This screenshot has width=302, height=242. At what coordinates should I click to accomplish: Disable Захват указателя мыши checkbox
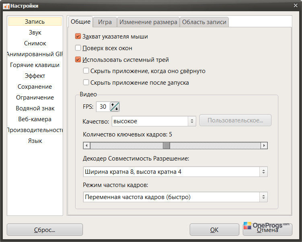tap(78, 37)
